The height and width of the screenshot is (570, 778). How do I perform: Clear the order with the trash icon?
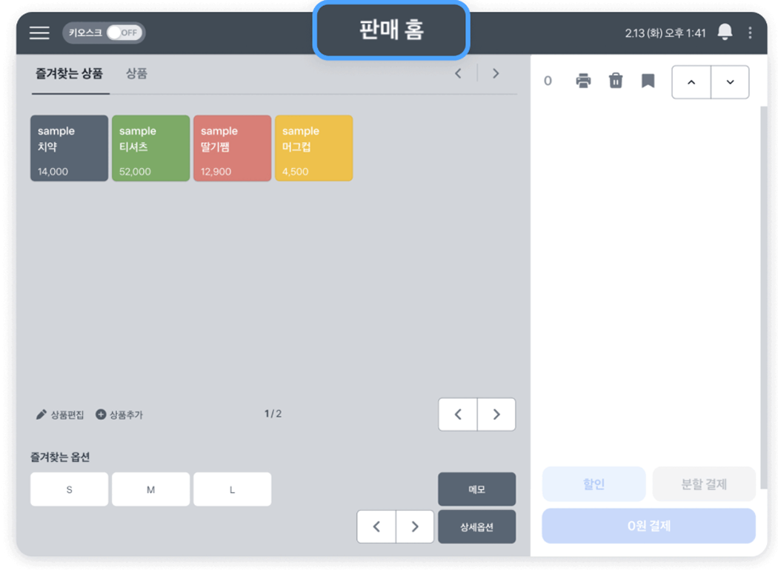(x=615, y=81)
